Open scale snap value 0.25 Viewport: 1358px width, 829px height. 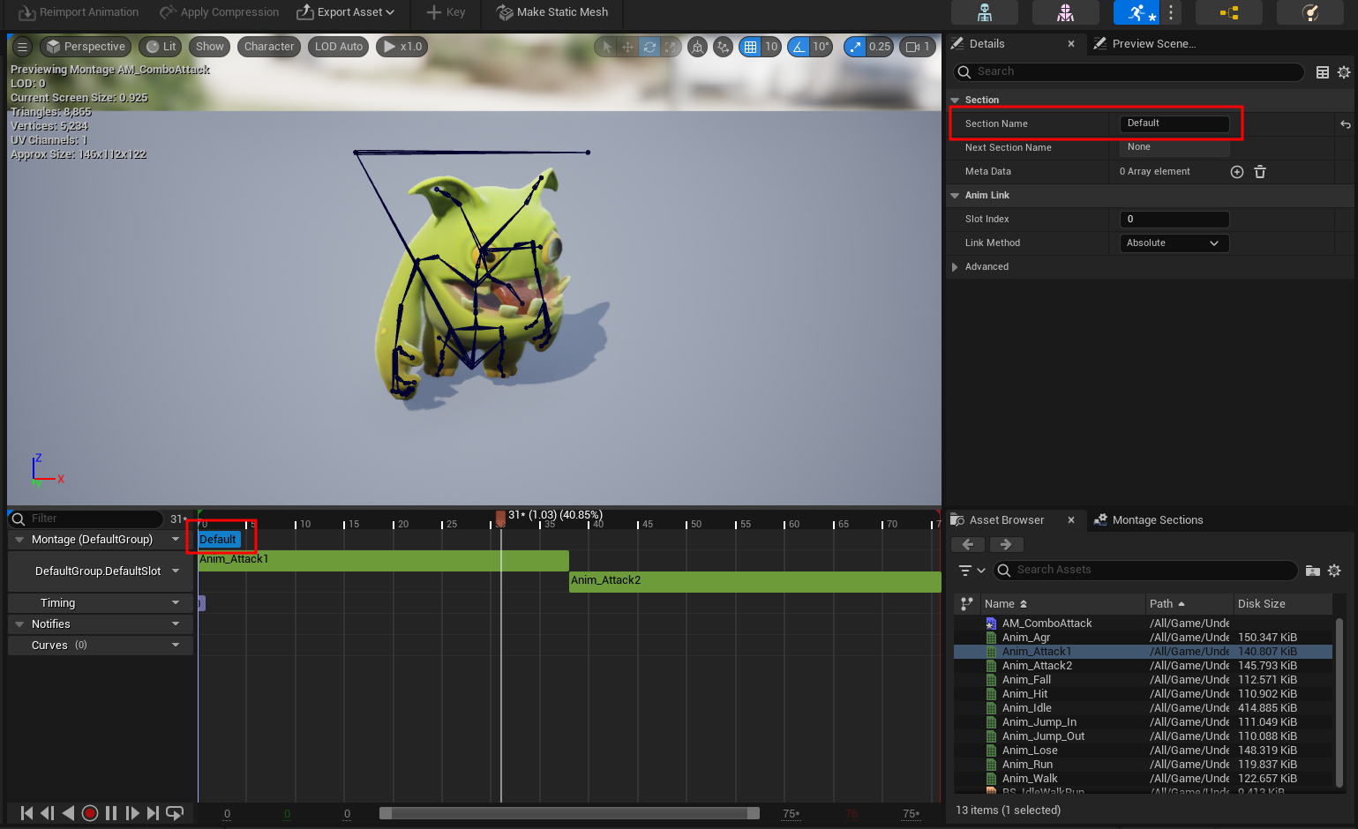[879, 47]
